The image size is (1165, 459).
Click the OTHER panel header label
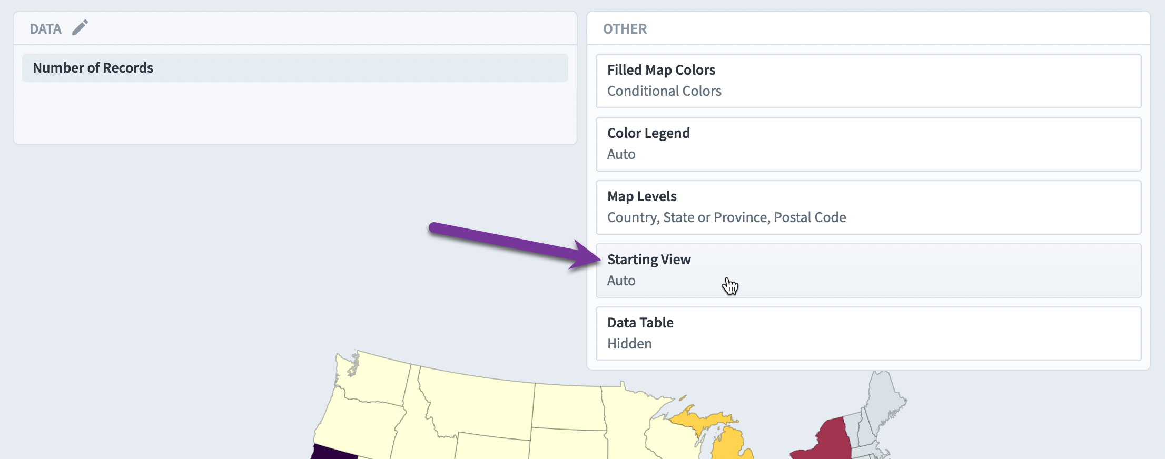(x=625, y=29)
